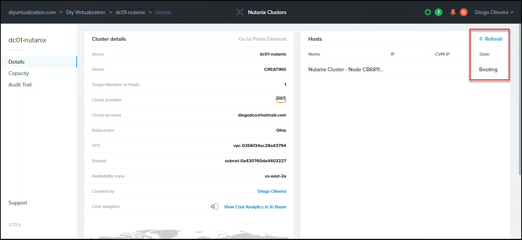The height and width of the screenshot is (240, 522).
Task: Open the Capacity section in sidebar
Action: point(19,73)
